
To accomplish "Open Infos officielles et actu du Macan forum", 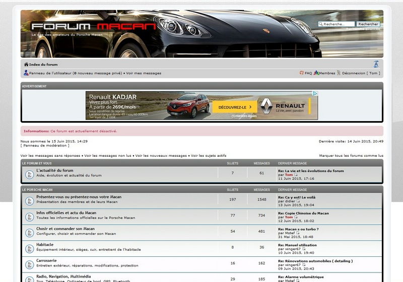I will 66,213.
